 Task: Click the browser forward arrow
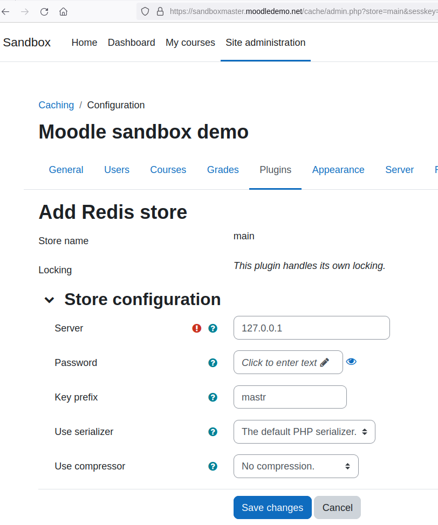click(25, 12)
